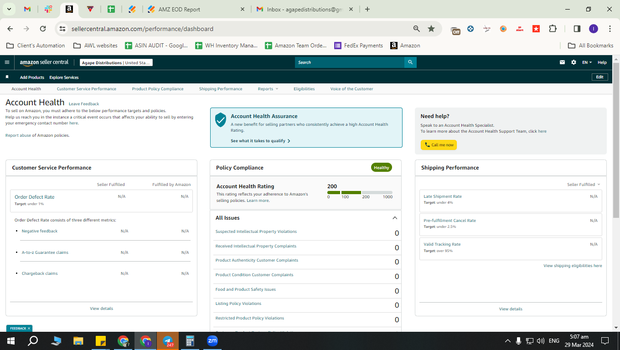This screenshot has width=620, height=350.
Task: Open the Seller Central messages envelope
Action: coord(562,62)
